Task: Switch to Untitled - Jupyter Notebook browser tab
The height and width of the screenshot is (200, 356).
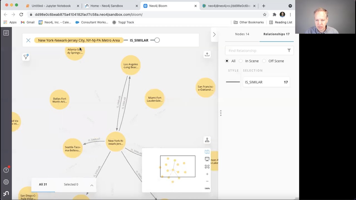Action: coord(51,6)
